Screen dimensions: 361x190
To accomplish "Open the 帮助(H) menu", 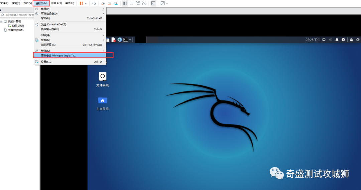I will 70,3.
